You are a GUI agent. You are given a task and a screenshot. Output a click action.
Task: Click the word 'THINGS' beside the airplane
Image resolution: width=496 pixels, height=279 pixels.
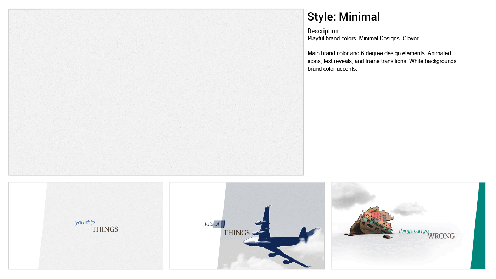[237, 233]
